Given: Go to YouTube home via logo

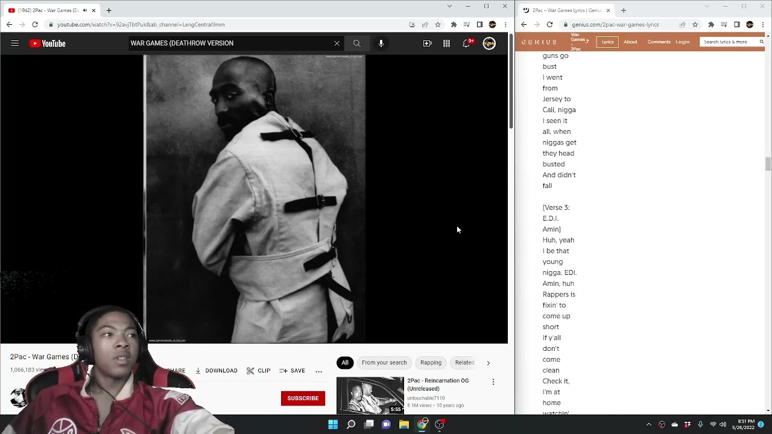Looking at the screenshot, I should 47,43.
